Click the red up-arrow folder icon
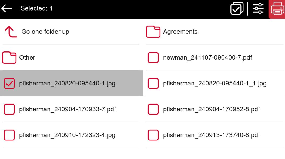 [11, 32]
